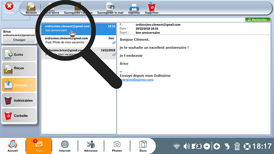
Task: Open the Corbeille trash folder
Action: 19,115
